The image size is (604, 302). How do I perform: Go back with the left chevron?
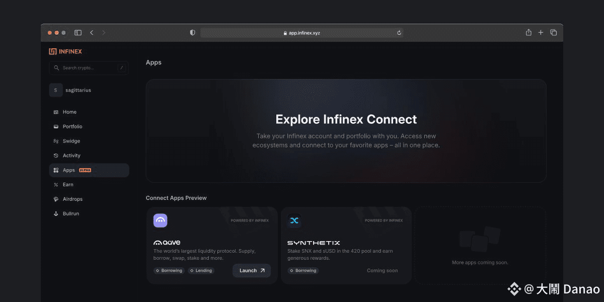(92, 33)
